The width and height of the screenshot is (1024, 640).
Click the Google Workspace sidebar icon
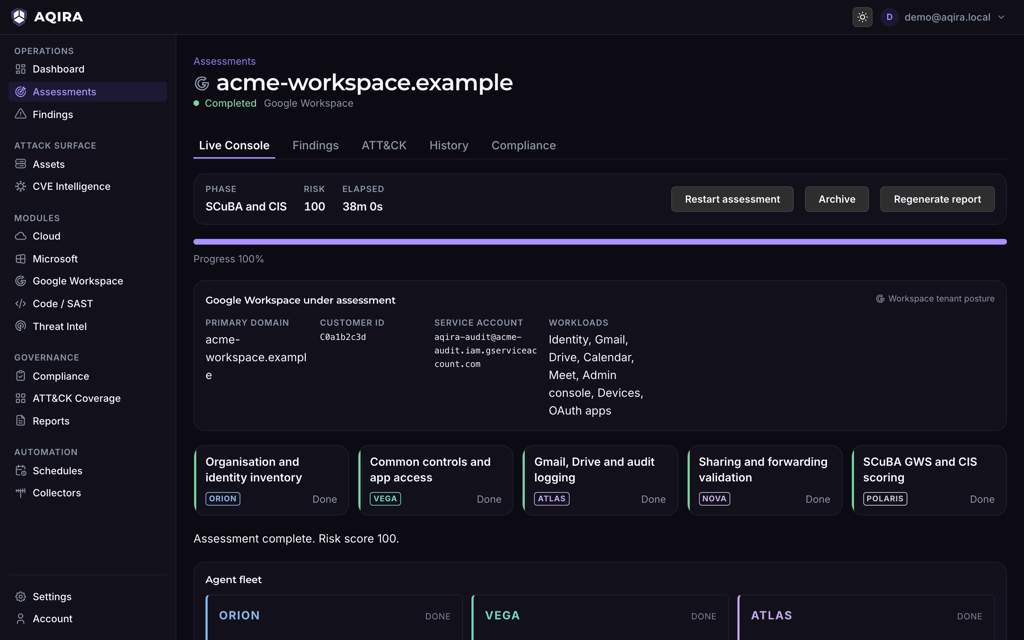[x=20, y=281]
